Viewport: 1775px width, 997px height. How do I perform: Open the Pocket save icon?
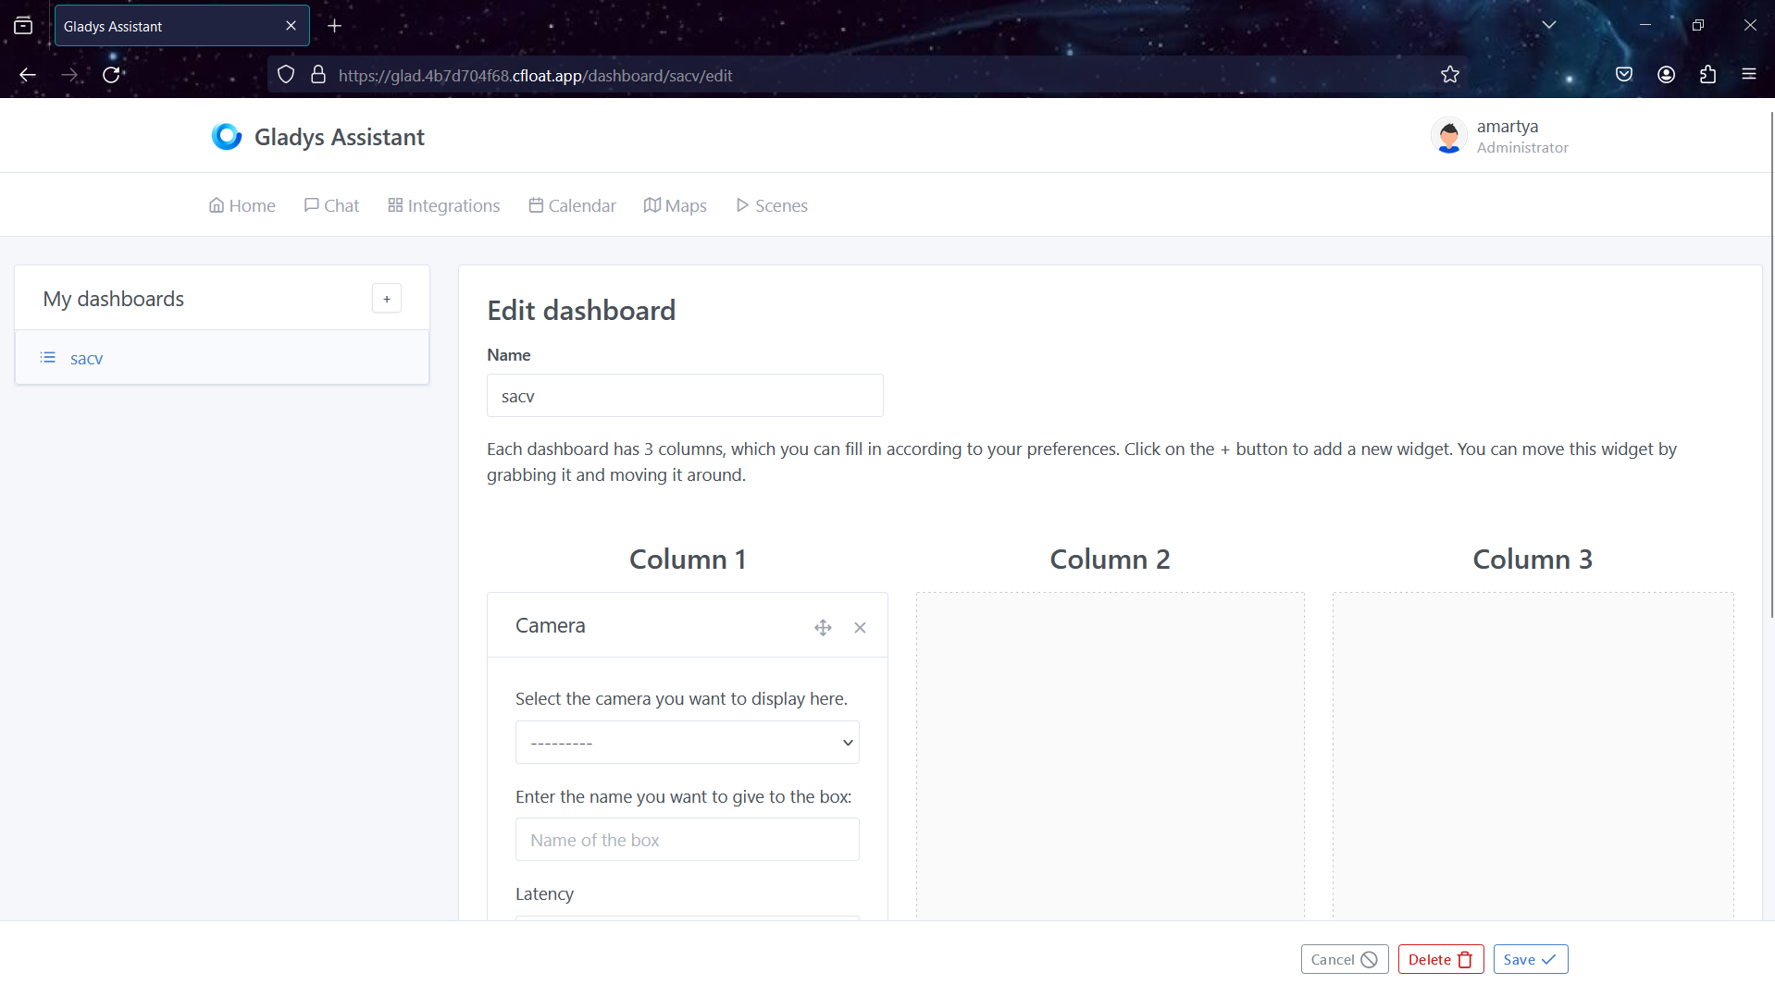coord(1623,75)
